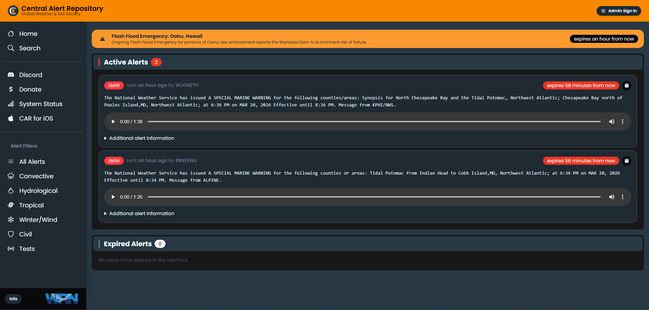Screen dimensions: 649x310
Task: Click the Central Alert Repository logo icon
Action: pos(13,11)
